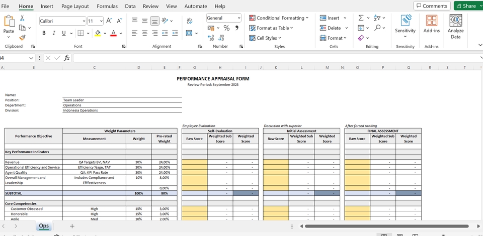
Task: Select the Team Leader position cell
Action: [122, 100]
